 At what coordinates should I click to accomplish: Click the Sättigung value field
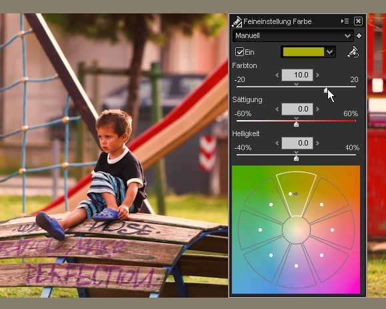297,109
